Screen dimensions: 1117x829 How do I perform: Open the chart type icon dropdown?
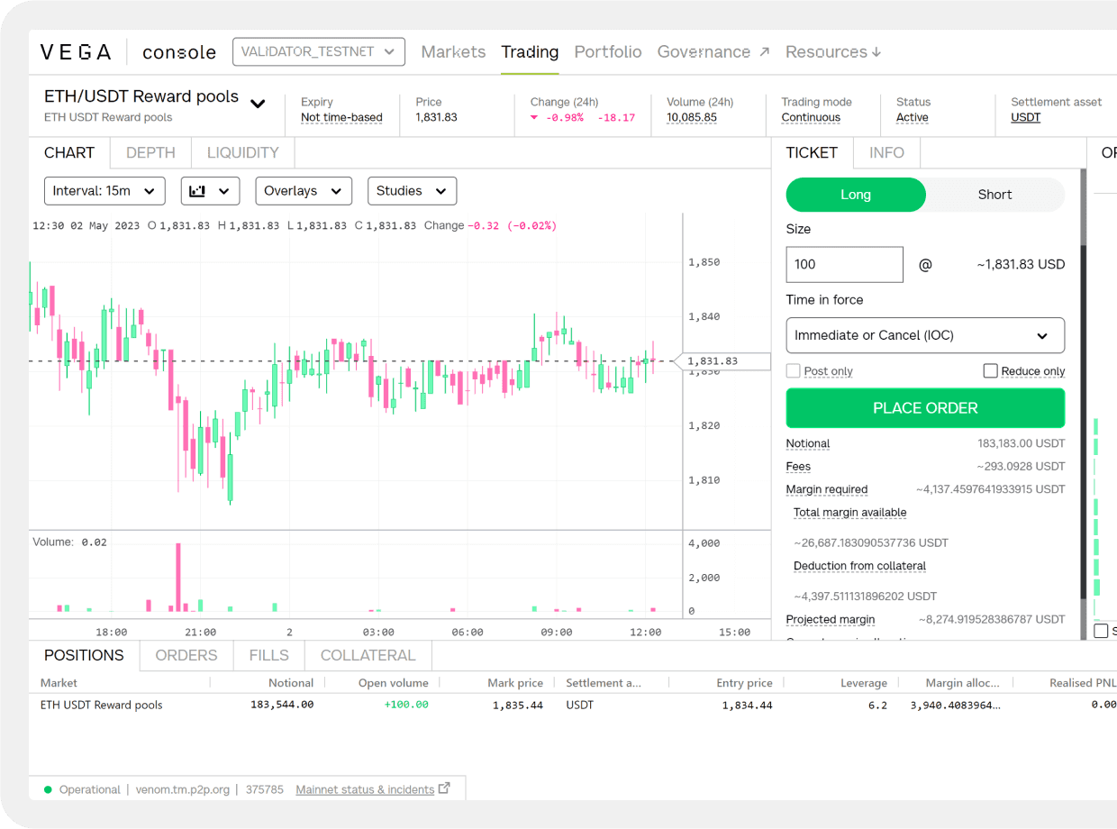coord(210,191)
